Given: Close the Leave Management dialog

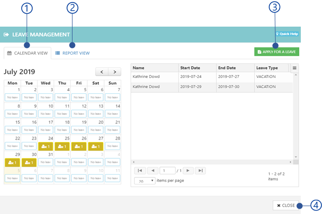Looking at the screenshot, I should (x=286, y=206).
